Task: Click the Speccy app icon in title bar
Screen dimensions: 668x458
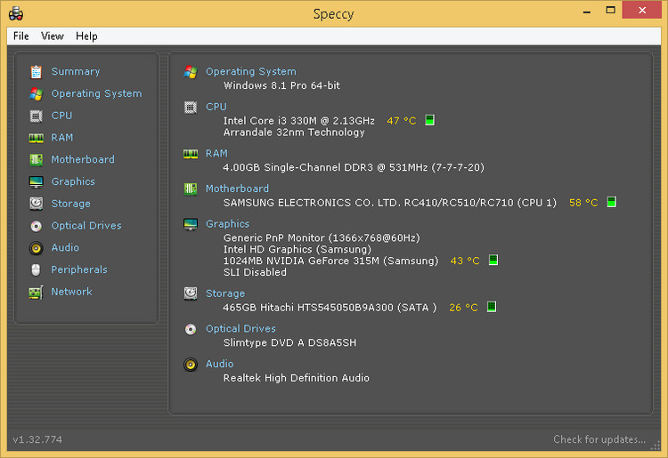Action: click(x=16, y=13)
